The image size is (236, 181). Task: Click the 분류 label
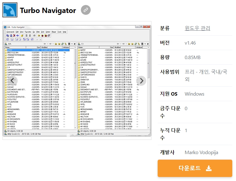tap(165, 28)
